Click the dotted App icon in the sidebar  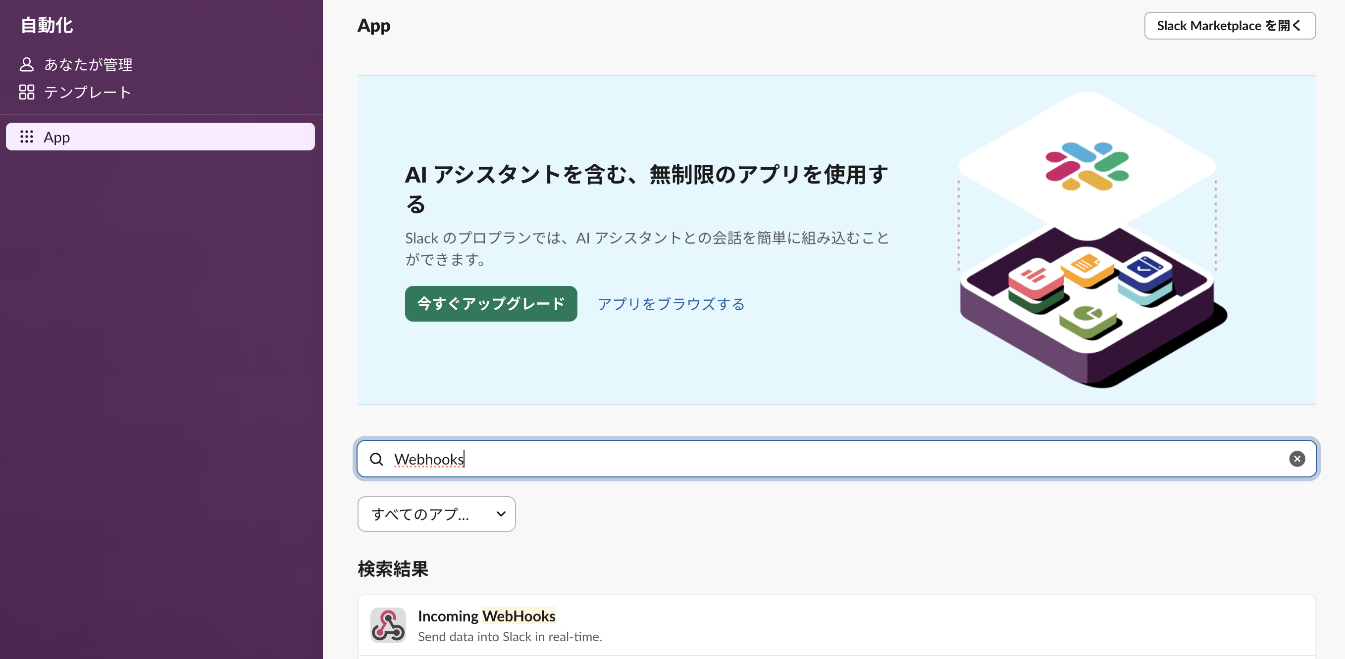[x=27, y=137]
